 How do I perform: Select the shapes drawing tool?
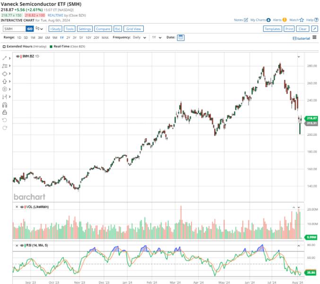point(4,73)
